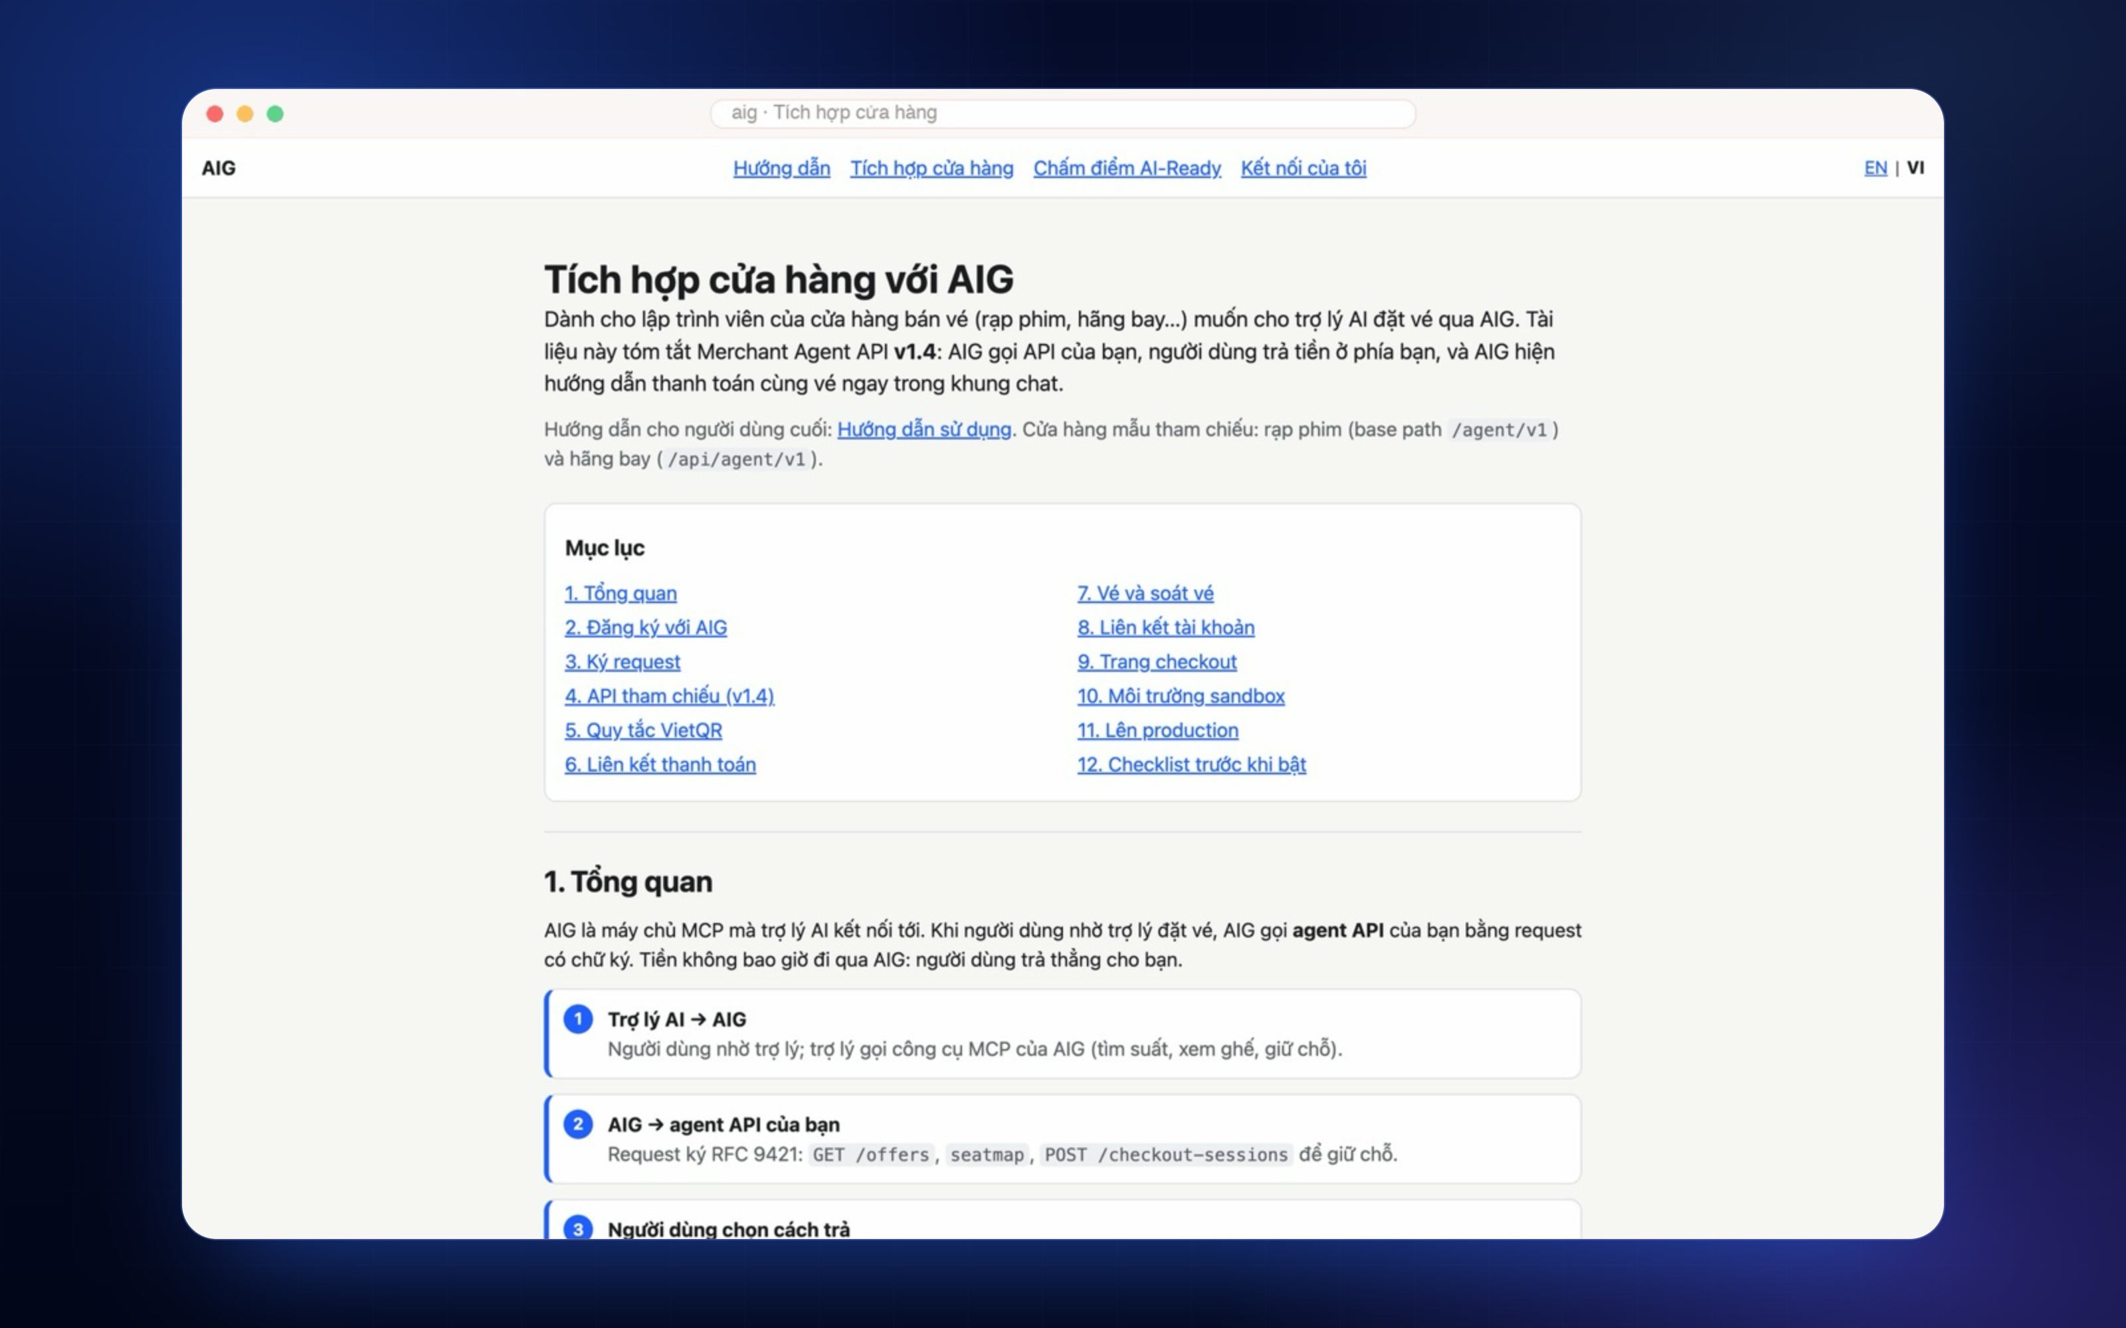This screenshot has width=2126, height=1328.
Task: Click step 1 circle badge
Action: 578,1019
